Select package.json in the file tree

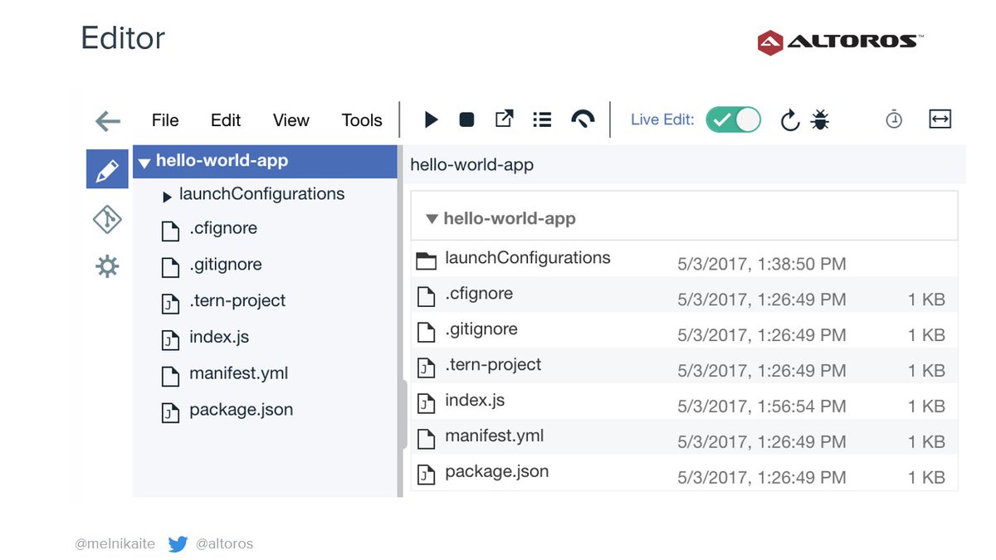coord(241,410)
